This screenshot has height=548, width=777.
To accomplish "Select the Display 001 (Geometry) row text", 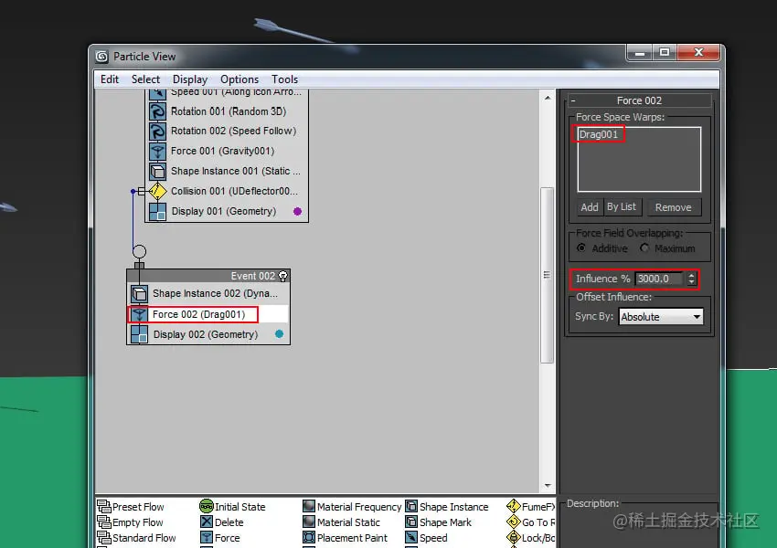I will pos(223,211).
